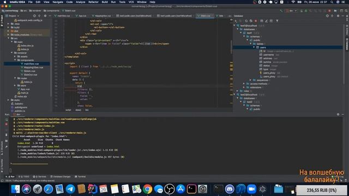Expand the store folder arrow
Image resolution: width=349 pixels, height=196 pixels.
click(x=15, y=85)
